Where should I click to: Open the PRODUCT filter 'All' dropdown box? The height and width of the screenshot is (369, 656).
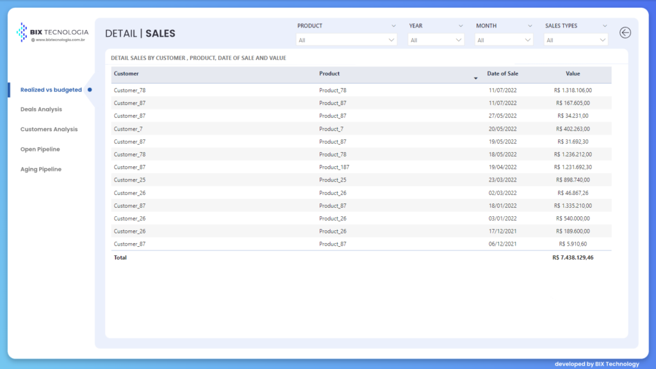tap(347, 40)
